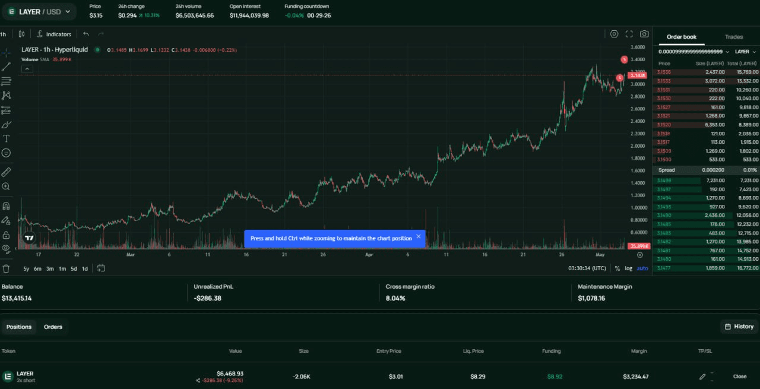Click the upper red marker near 3.4000

[624, 59]
